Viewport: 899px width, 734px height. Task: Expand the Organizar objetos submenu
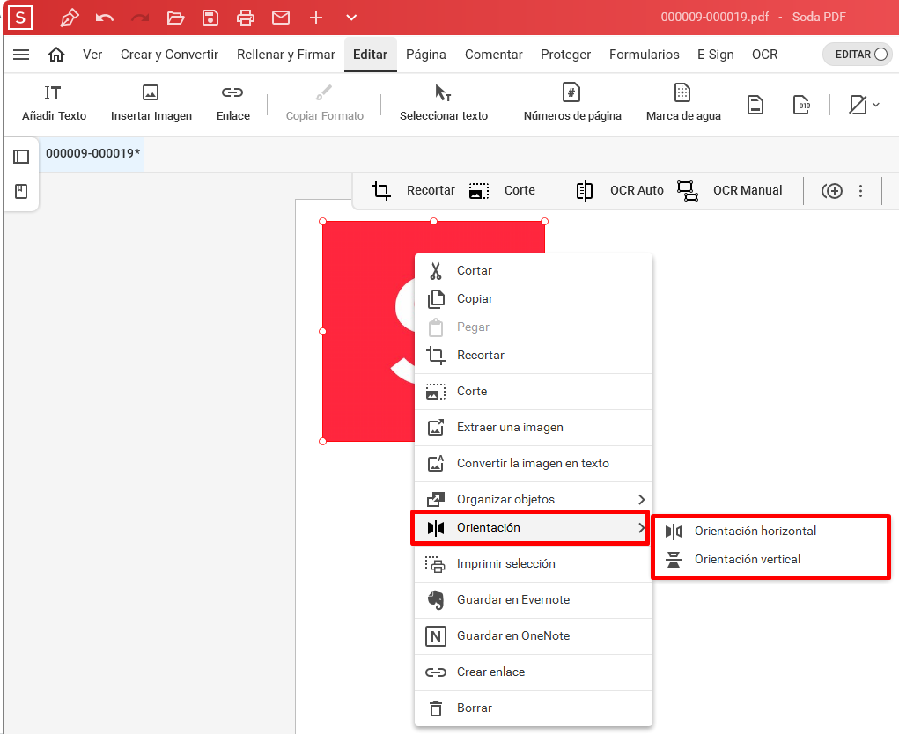coord(534,499)
